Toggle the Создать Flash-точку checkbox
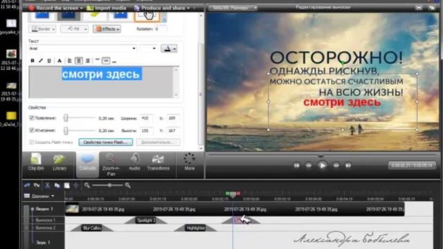The image size is (443, 249). click(32, 142)
